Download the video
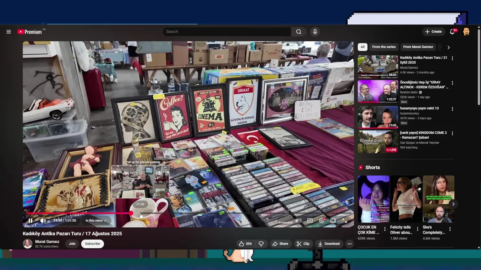 (329, 244)
